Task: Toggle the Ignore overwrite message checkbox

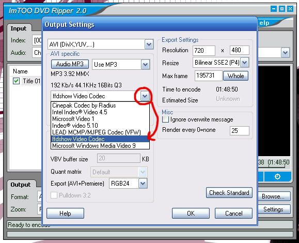Action: click(165, 119)
